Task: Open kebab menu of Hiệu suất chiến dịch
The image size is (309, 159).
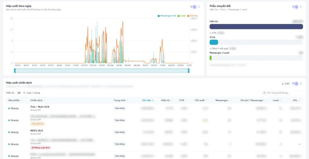Action: coord(301,84)
